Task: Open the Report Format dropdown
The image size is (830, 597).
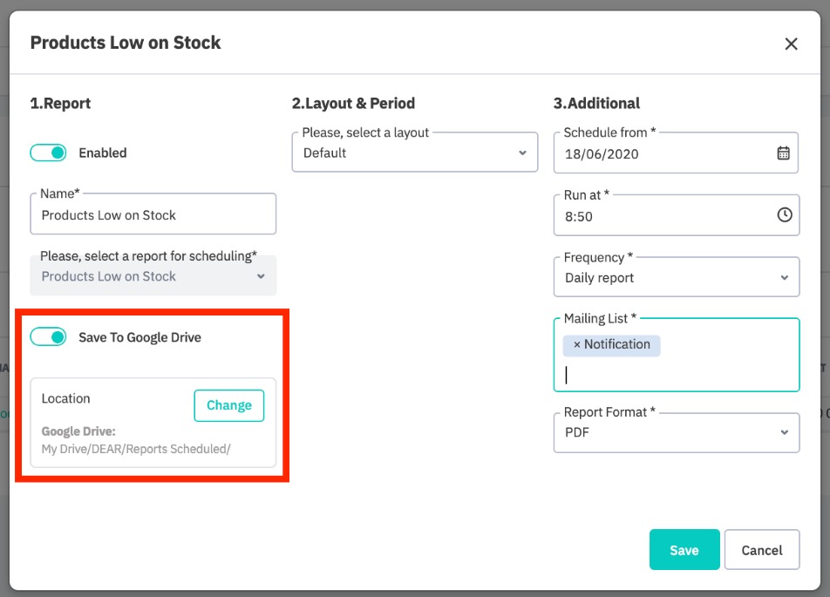Action: [676, 432]
